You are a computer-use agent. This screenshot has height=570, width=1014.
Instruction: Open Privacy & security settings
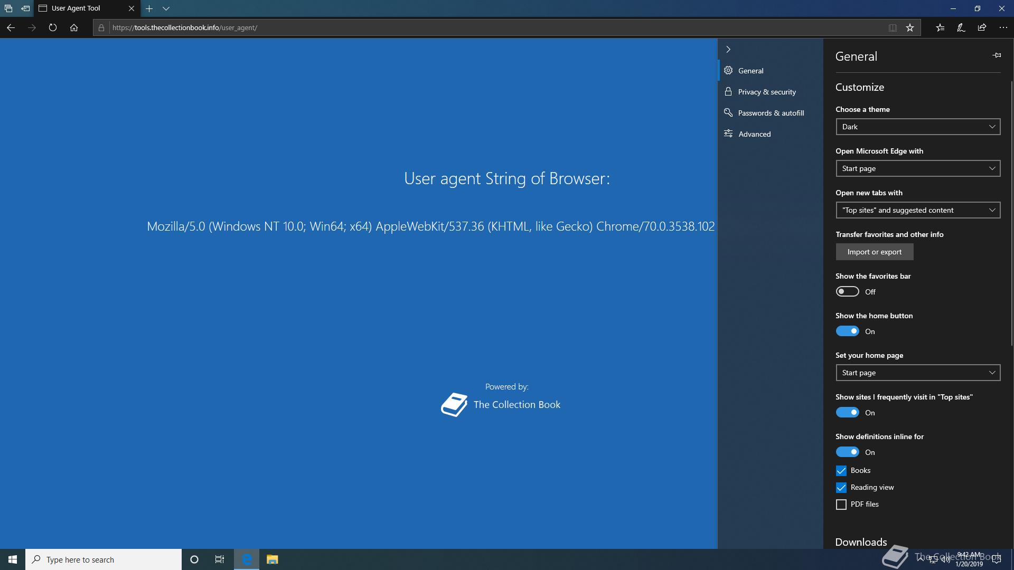tap(771, 92)
